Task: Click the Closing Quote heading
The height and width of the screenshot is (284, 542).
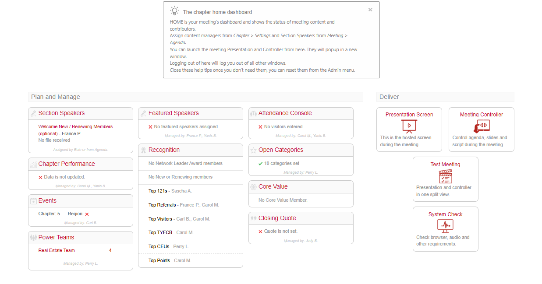Action: click(x=277, y=218)
